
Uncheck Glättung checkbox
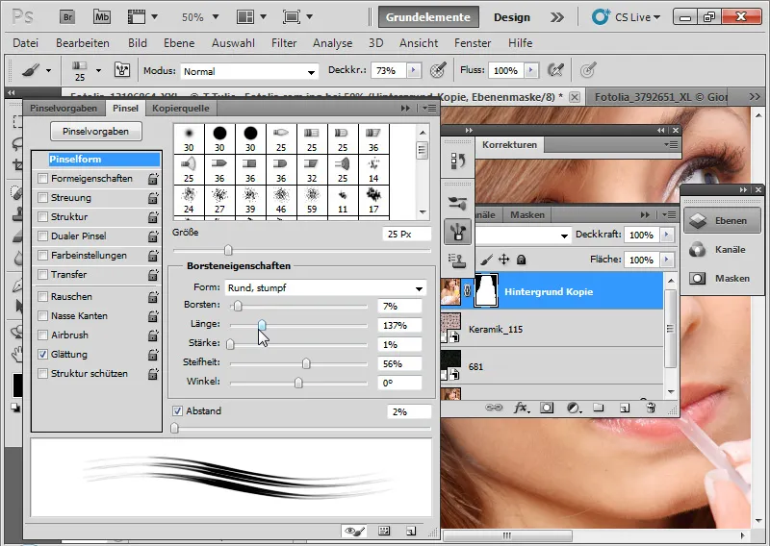(42, 354)
